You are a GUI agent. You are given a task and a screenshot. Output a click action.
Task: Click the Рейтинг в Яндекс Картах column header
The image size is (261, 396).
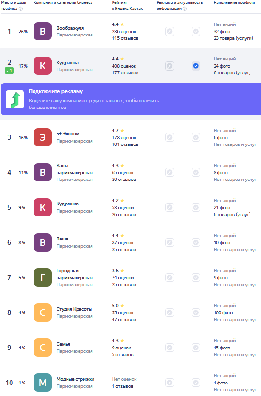[127, 5]
